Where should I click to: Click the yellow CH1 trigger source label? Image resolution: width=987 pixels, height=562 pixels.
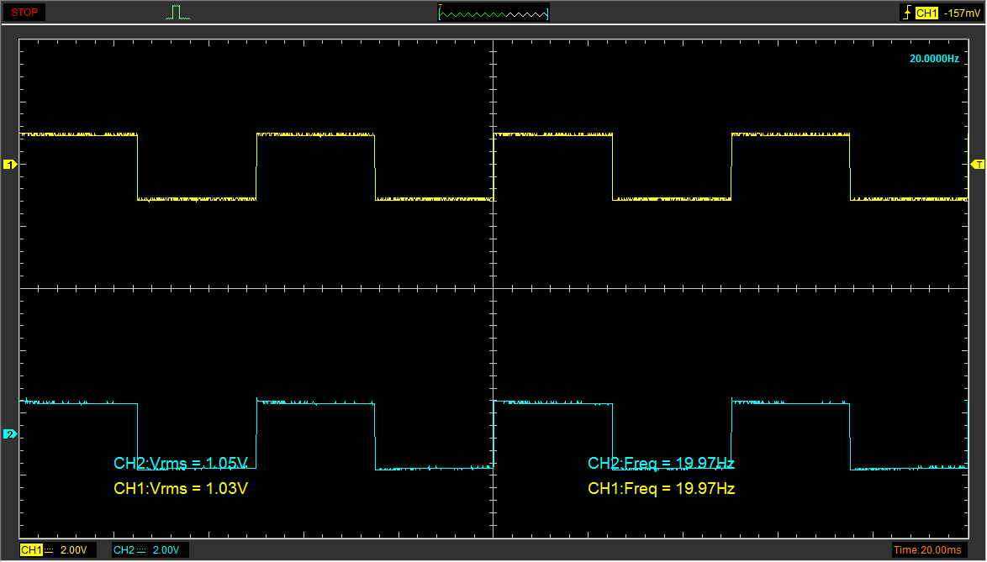tap(926, 13)
